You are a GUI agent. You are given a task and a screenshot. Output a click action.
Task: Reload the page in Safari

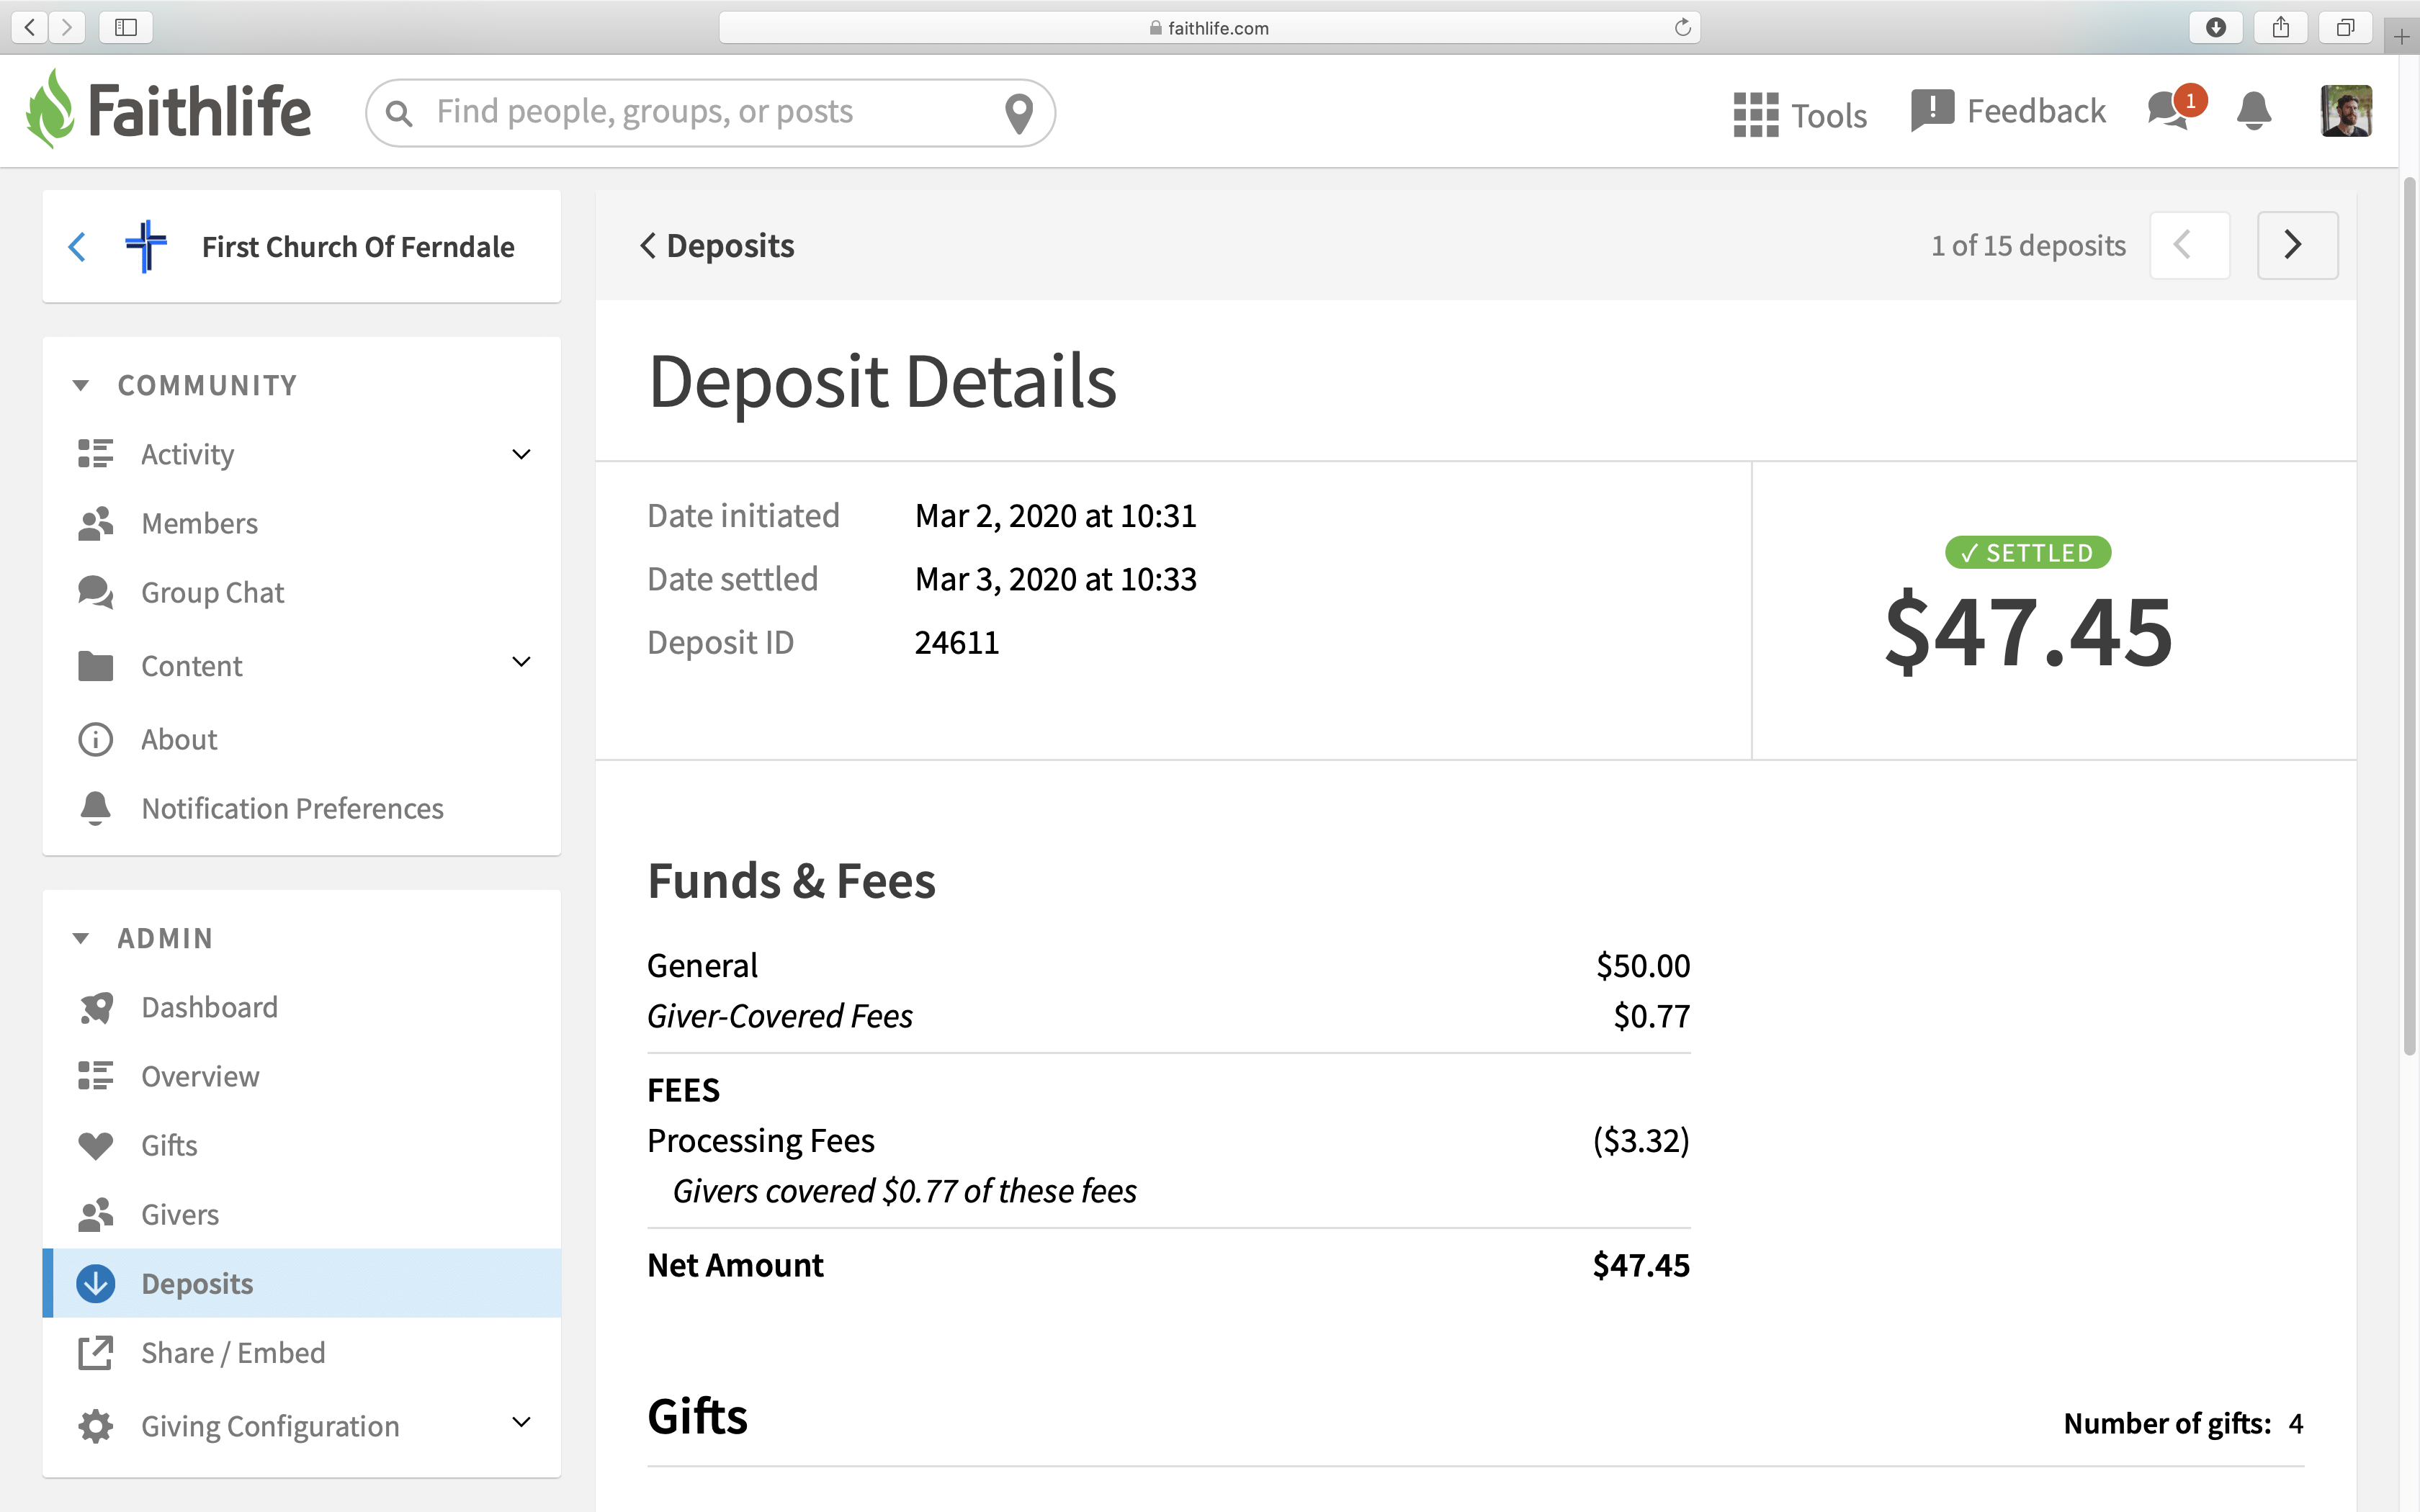coord(1682,27)
